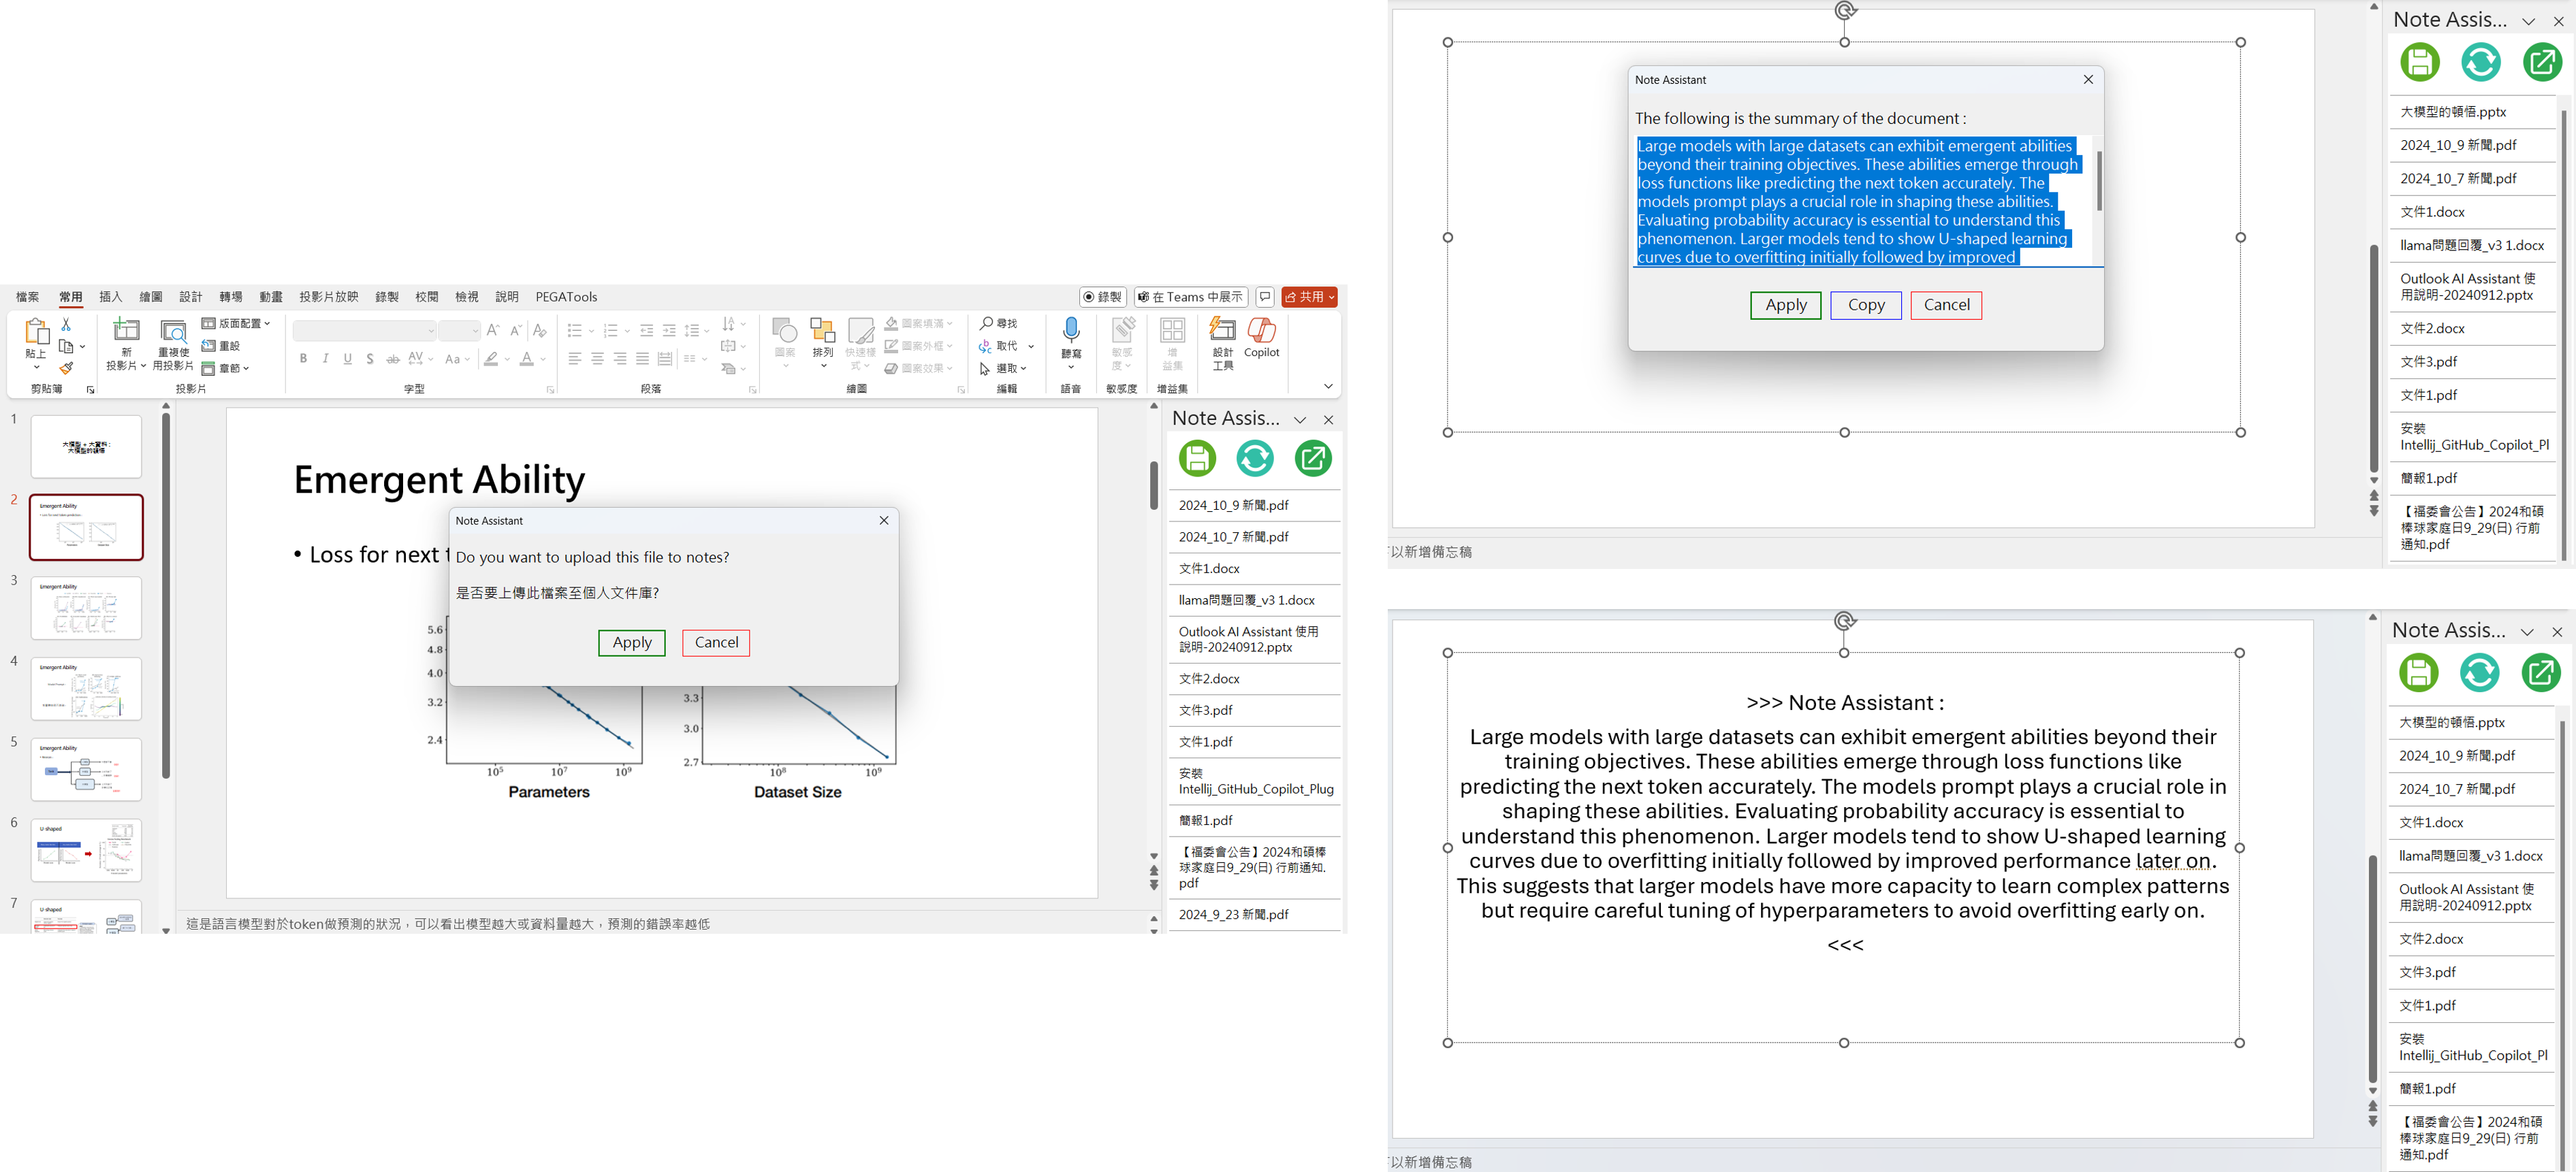Open the comments pane icon beside Share
This screenshot has width=2576, height=1172.
pos(1265,297)
